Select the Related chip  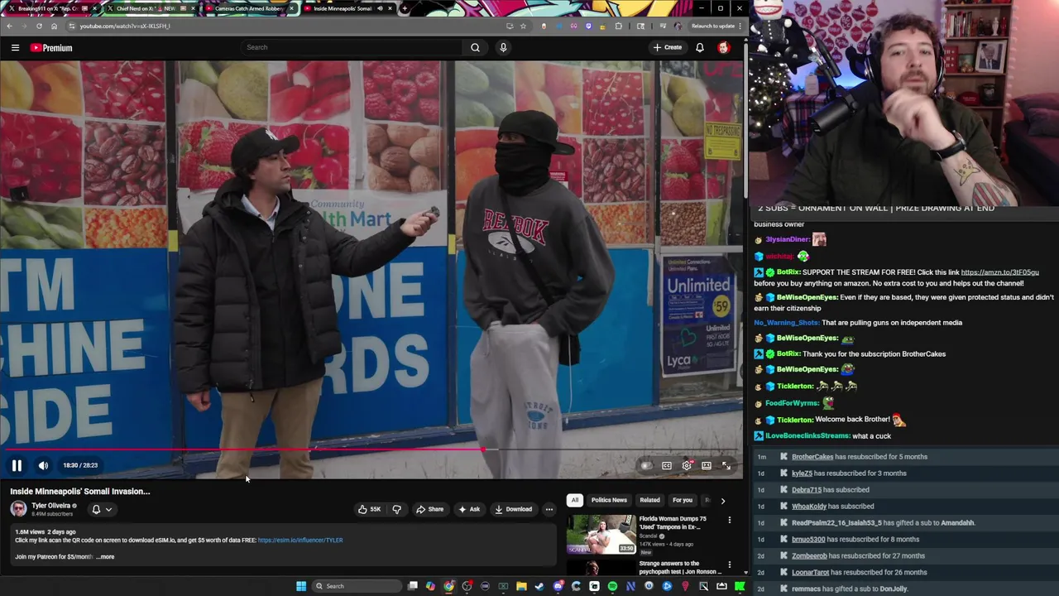click(649, 500)
